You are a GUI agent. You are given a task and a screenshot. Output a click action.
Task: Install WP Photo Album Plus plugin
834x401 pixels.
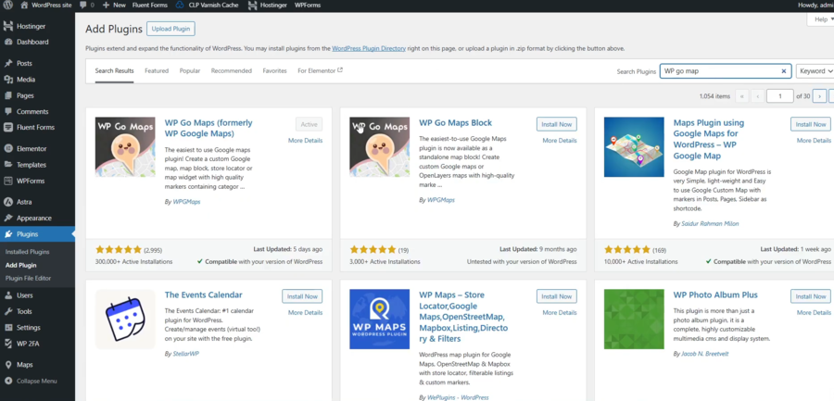[x=811, y=296]
